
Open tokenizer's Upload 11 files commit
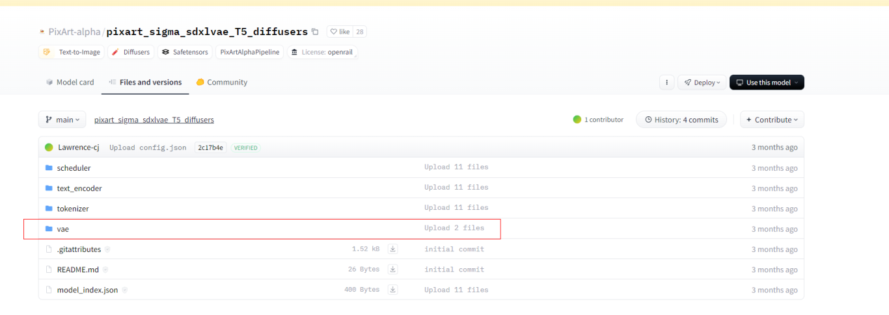(456, 208)
